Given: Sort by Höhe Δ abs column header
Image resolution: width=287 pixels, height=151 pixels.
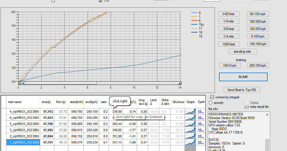Looking at the screenshot, I should coord(165,102).
